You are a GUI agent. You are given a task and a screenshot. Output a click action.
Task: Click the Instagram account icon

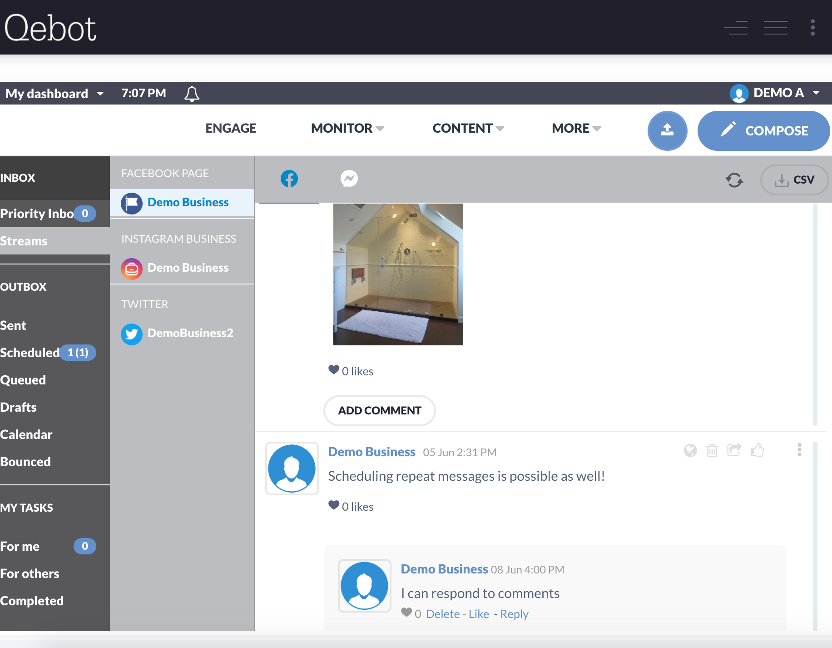coord(132,269)
